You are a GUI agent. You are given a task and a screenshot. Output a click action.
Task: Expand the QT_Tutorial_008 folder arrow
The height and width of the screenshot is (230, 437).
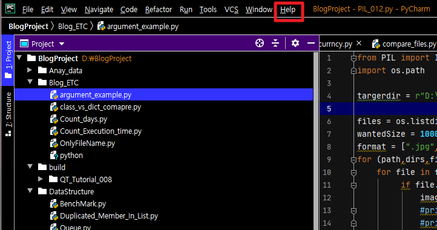click(x=41, y=179)
